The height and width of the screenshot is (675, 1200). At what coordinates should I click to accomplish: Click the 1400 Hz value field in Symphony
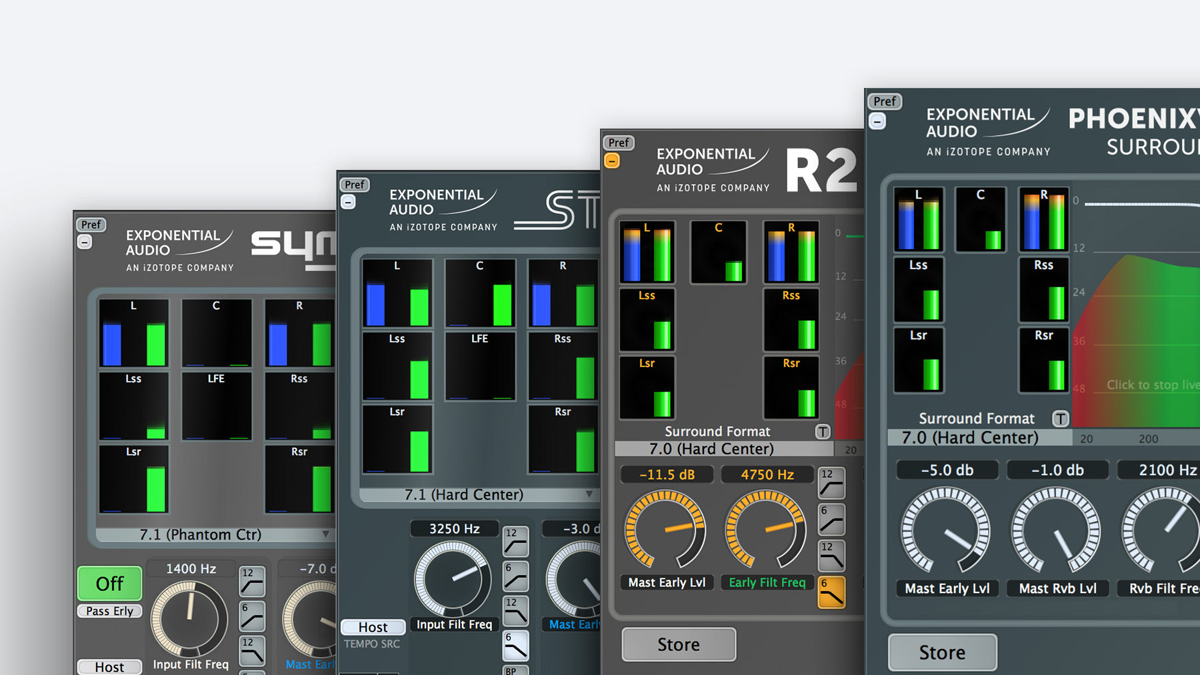191,568
